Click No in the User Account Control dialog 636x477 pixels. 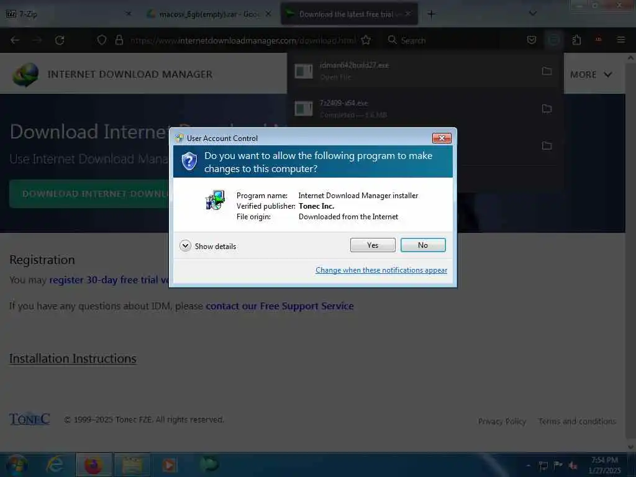(423, 245)
